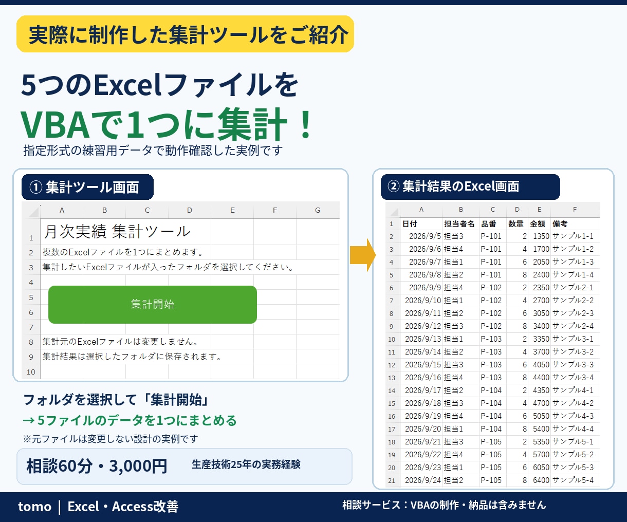Select column A header in 集計ツール sheet

click(62, 210)
